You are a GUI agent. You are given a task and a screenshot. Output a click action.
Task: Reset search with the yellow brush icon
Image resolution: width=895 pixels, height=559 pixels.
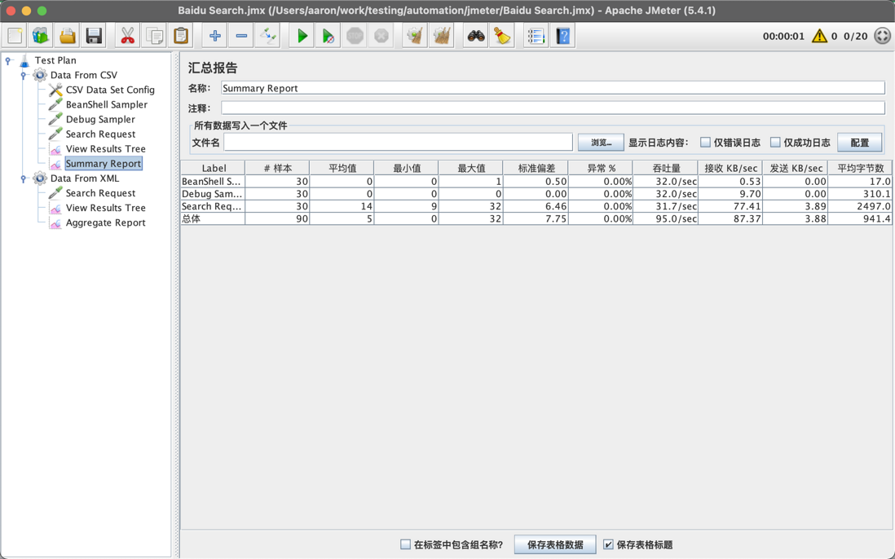coord(502,36)
